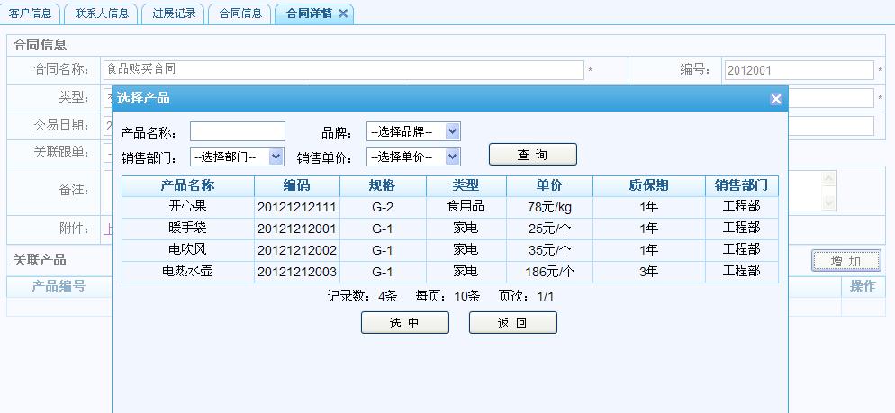Select the 合同信息 tab
895x413 pixels.
pyautogui.click(x=241, y=13)
